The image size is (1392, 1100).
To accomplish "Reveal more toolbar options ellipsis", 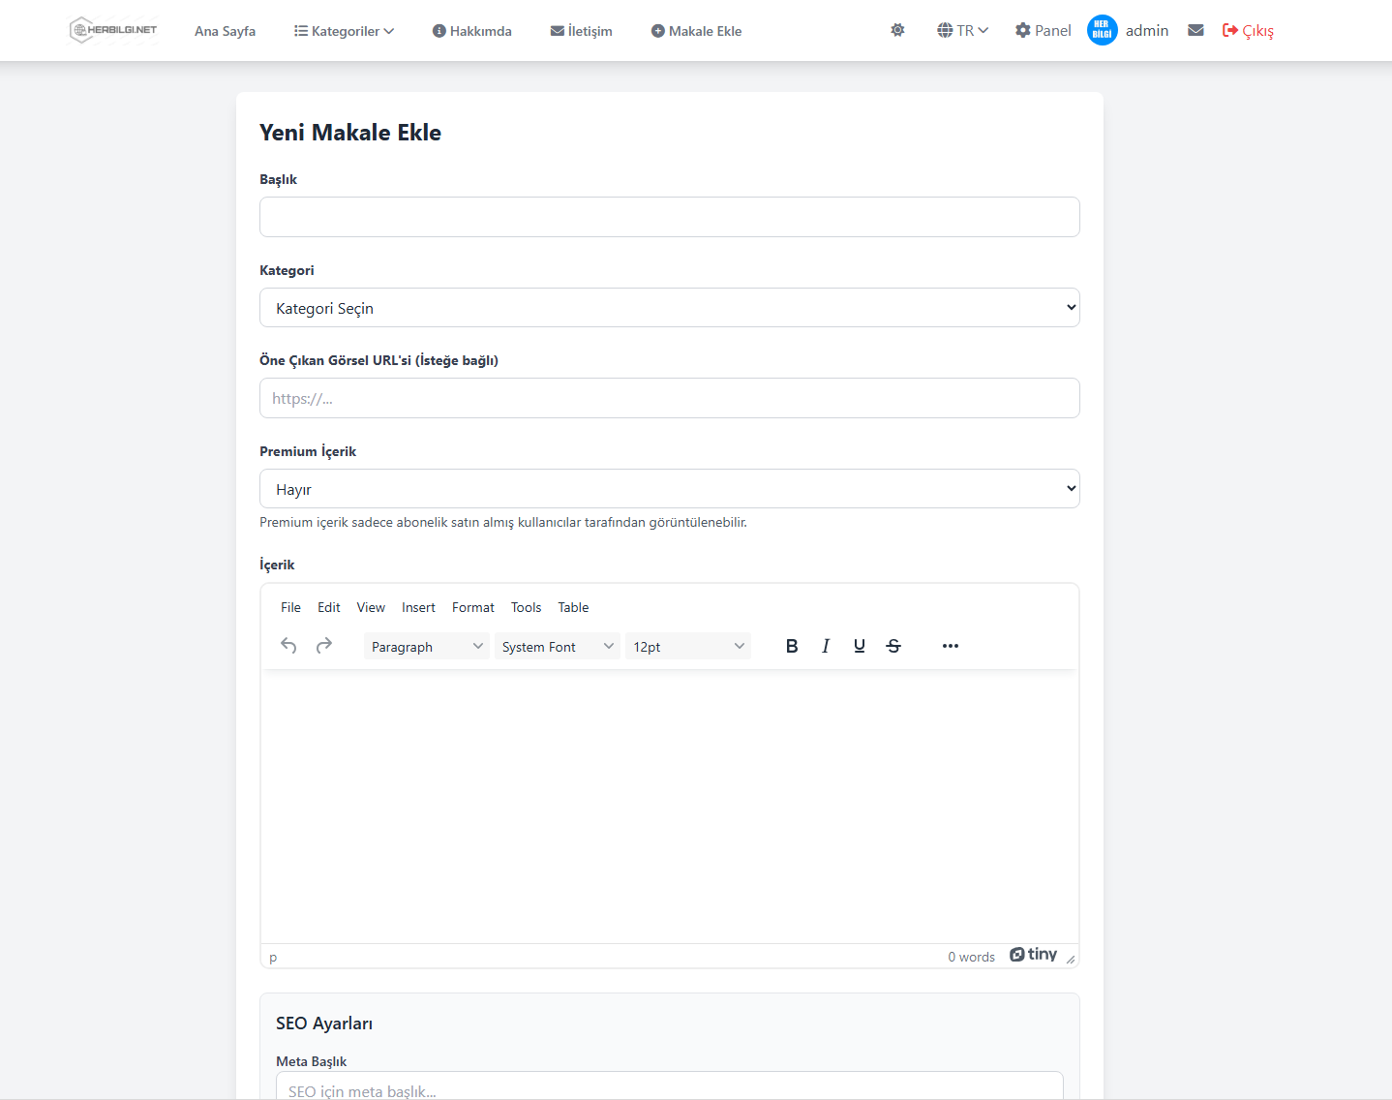I will pyautogui.click(x=951, y=646).
